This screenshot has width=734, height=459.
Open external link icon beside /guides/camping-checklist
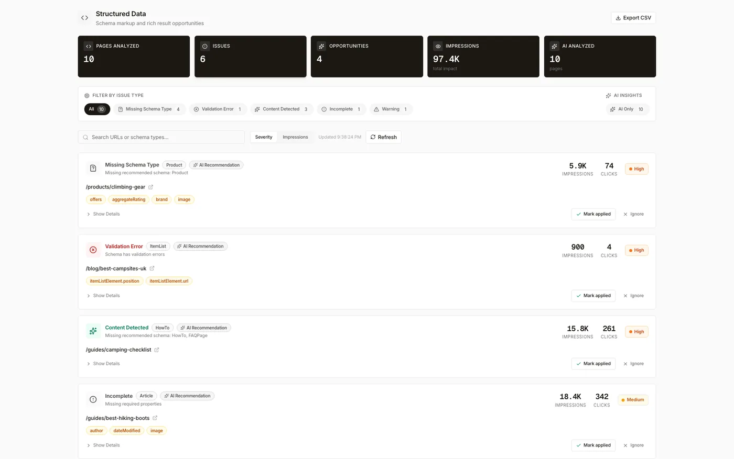(157, 350)
